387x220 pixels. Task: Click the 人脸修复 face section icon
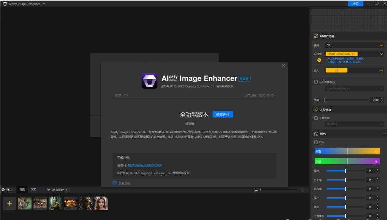[316, 110]
